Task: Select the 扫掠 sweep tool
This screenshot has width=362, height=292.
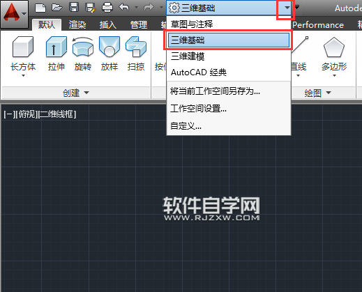Action: coord(136,54)
